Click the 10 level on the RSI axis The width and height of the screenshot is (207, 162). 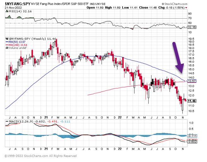tap(190, 32)
